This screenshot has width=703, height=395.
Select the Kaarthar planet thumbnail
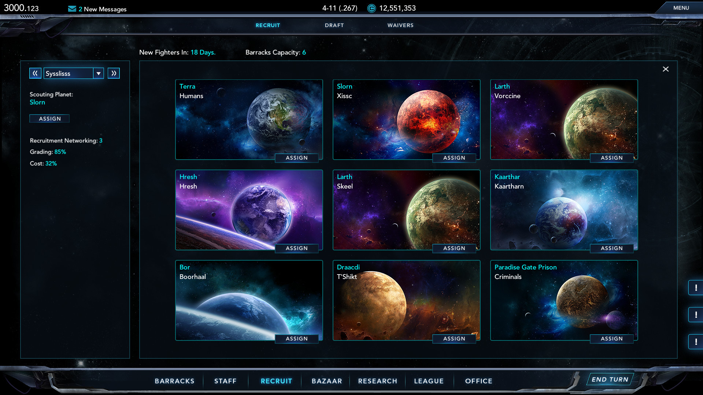pyautogui.click(x=564, y=210)
